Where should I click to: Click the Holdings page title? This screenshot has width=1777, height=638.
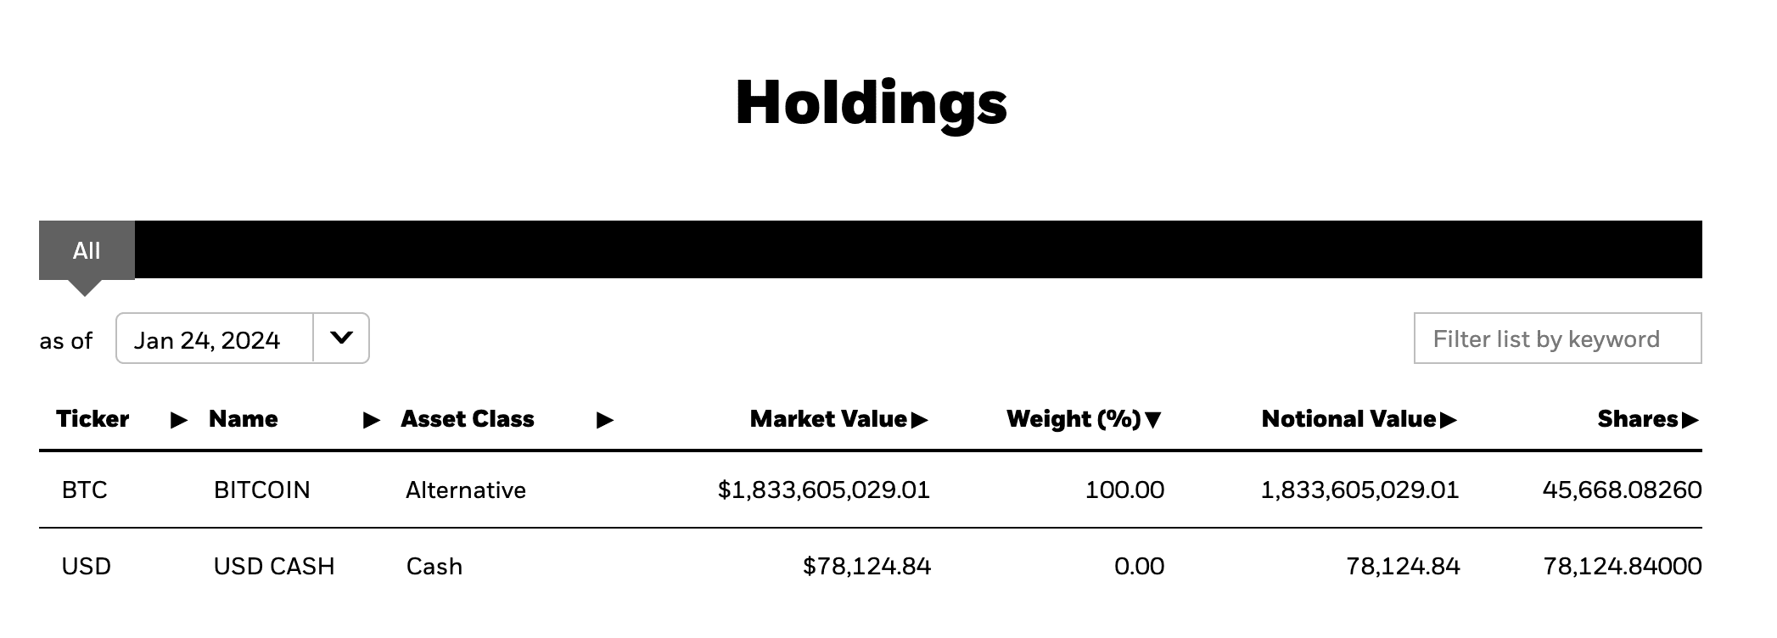(871, 103)
